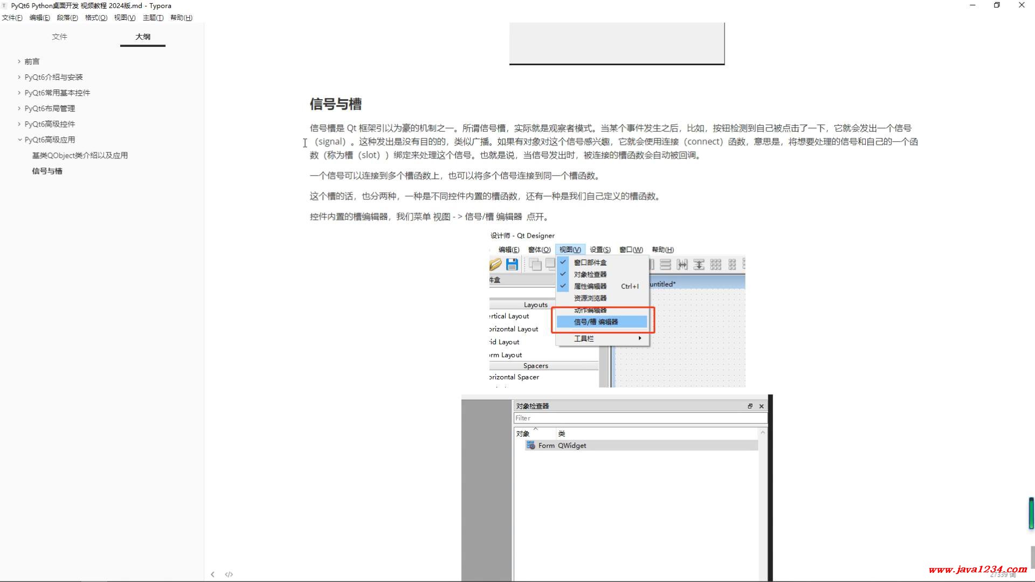Open the 帮助(H) menu in Typora

[x=181, y=18]
